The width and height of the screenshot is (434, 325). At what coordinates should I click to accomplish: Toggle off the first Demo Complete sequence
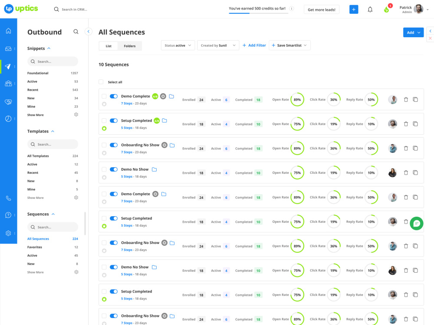pos(114,96)
